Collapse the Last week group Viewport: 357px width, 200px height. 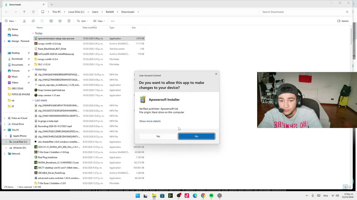point(33,100)
